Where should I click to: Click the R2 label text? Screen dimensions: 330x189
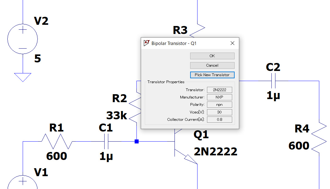pos(120,98)
